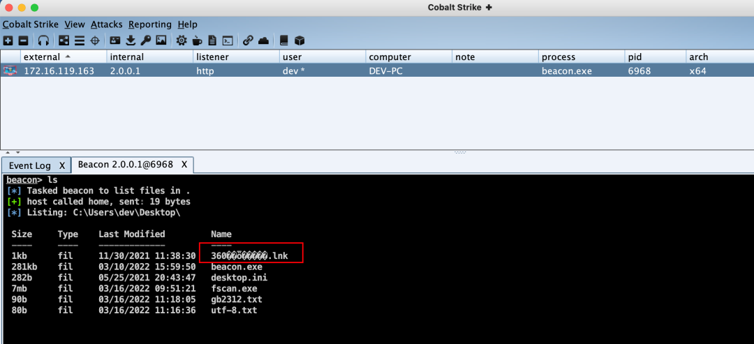Image resolution: width=754 pixels, height=344 pixels.
Task: Sort sessions by the arch column header
Action: (x=719, y=57)
